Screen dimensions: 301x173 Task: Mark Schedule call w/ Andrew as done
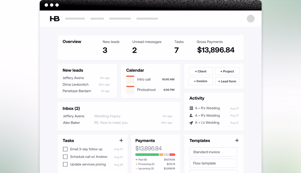tap(65, 157)
